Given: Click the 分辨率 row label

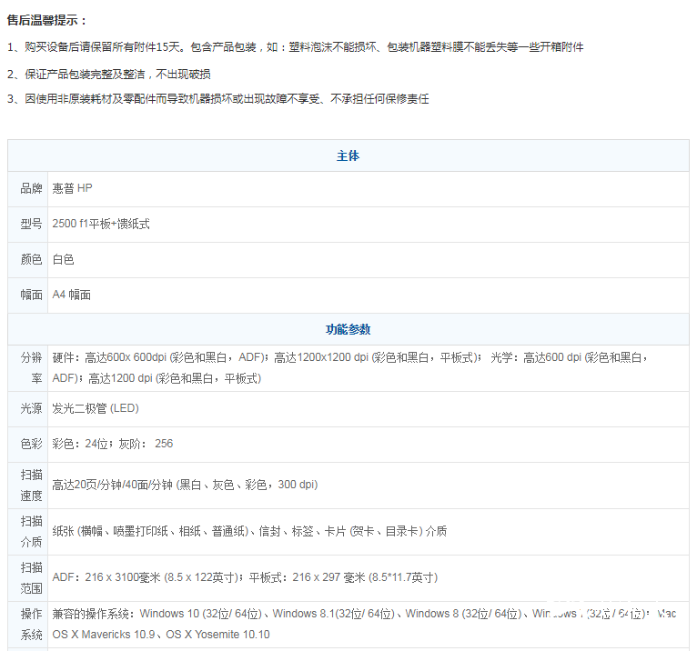Looking at the screenshot, I should 31,367.
